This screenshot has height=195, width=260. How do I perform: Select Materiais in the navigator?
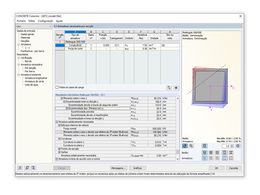[25, 38]
